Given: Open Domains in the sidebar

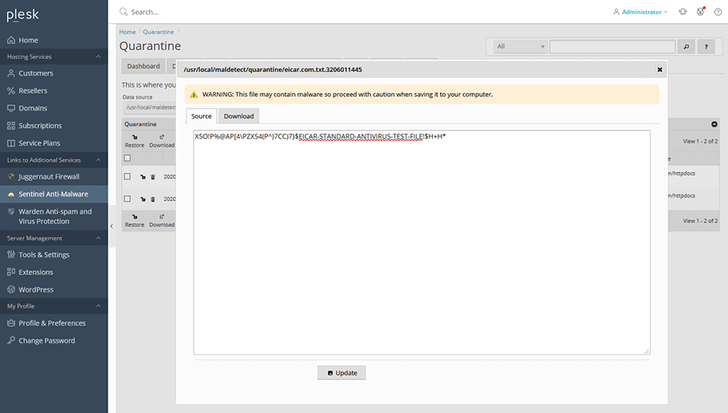Looking at the screenshot, I should 33,108.
